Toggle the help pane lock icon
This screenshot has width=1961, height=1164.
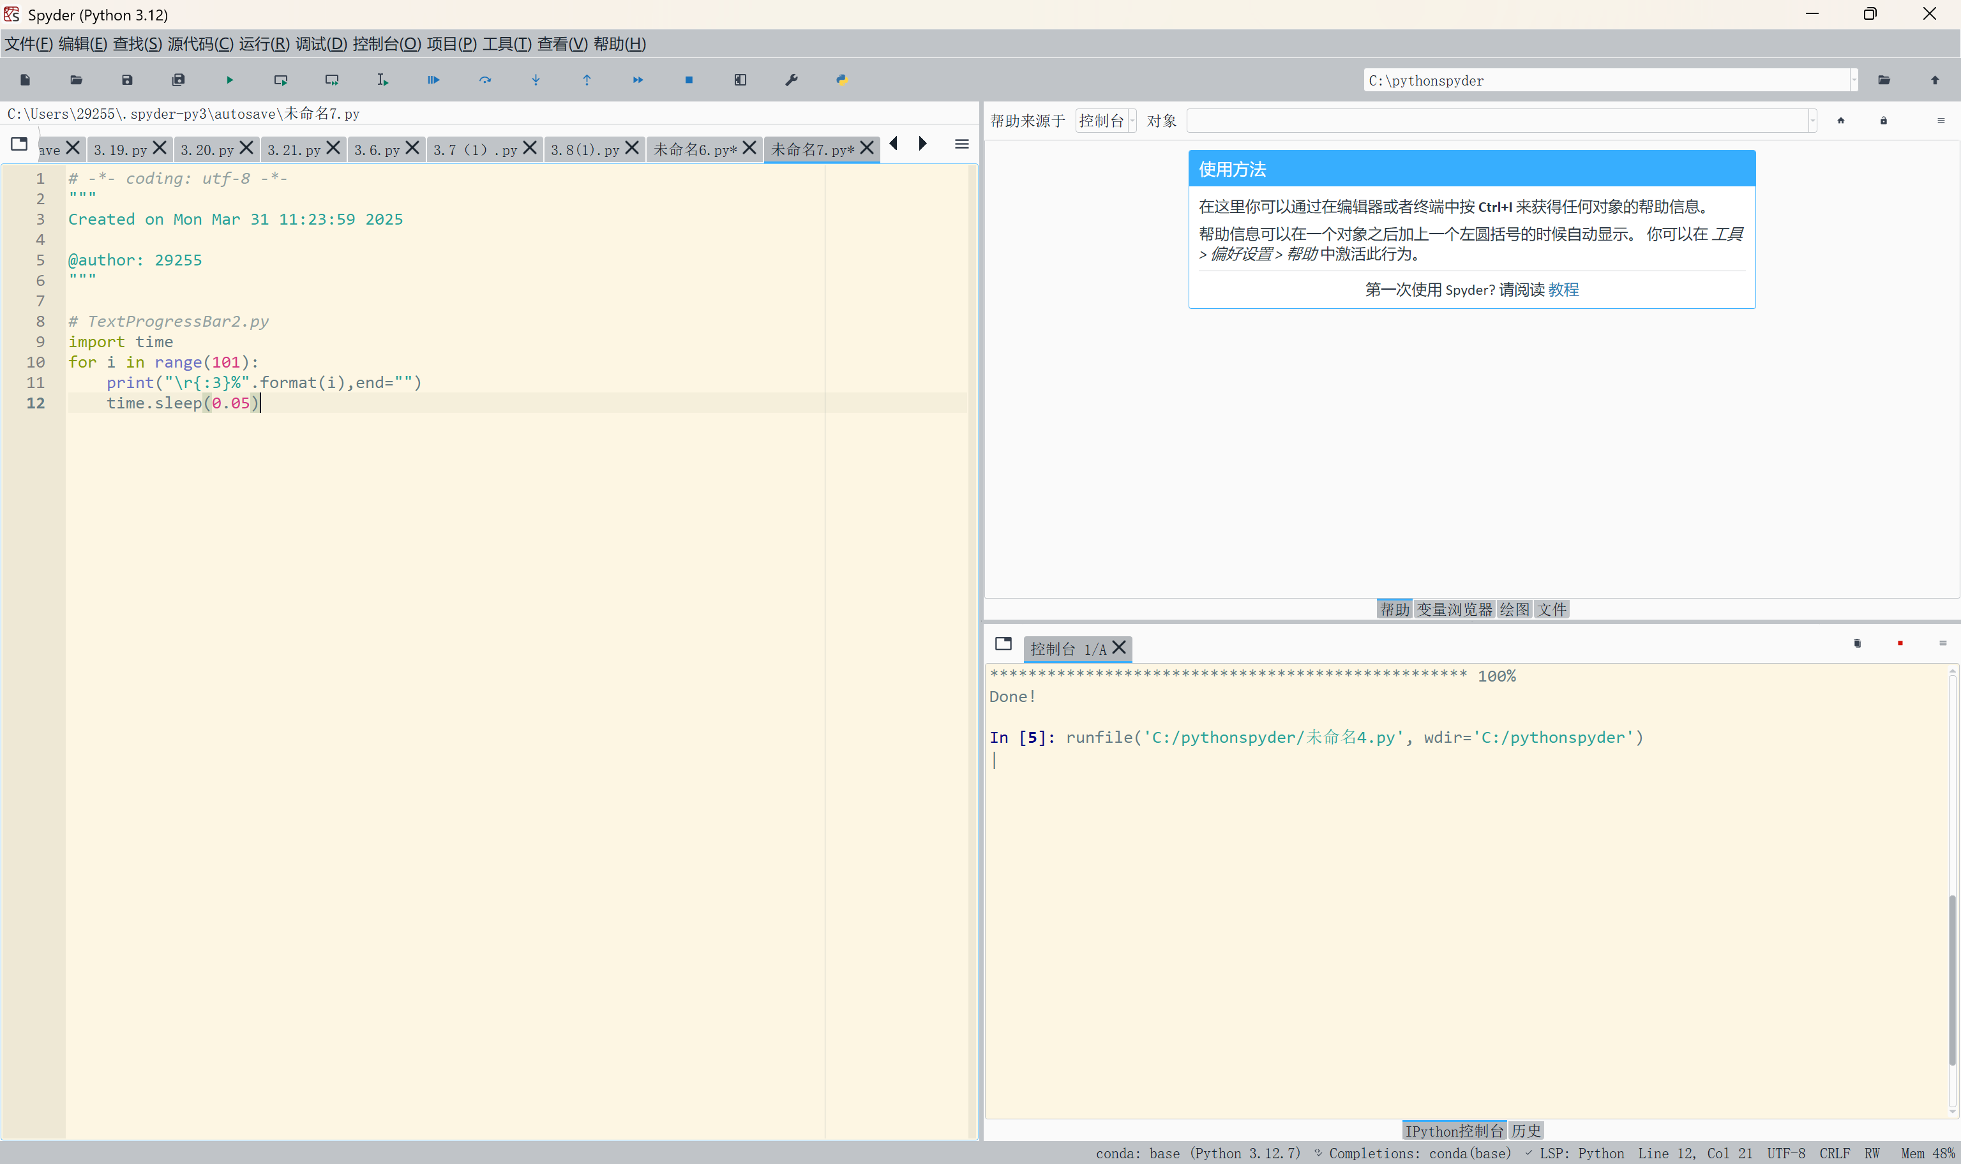(1883, 121)
